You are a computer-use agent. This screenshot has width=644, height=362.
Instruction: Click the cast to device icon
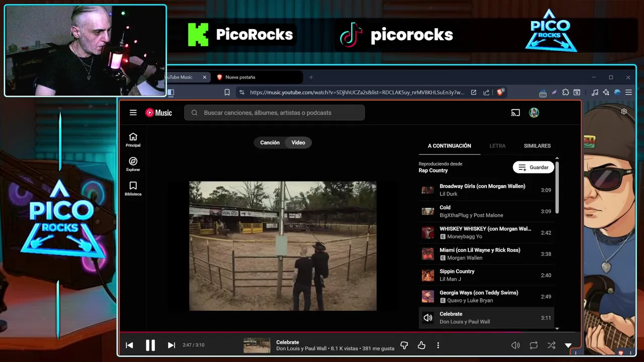pos(515,113)
